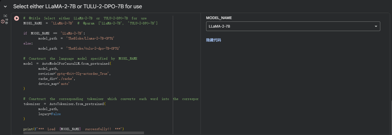
Task: Click the AutoModelForCausalLM.from_pretrained line
Action: point(67,64)
